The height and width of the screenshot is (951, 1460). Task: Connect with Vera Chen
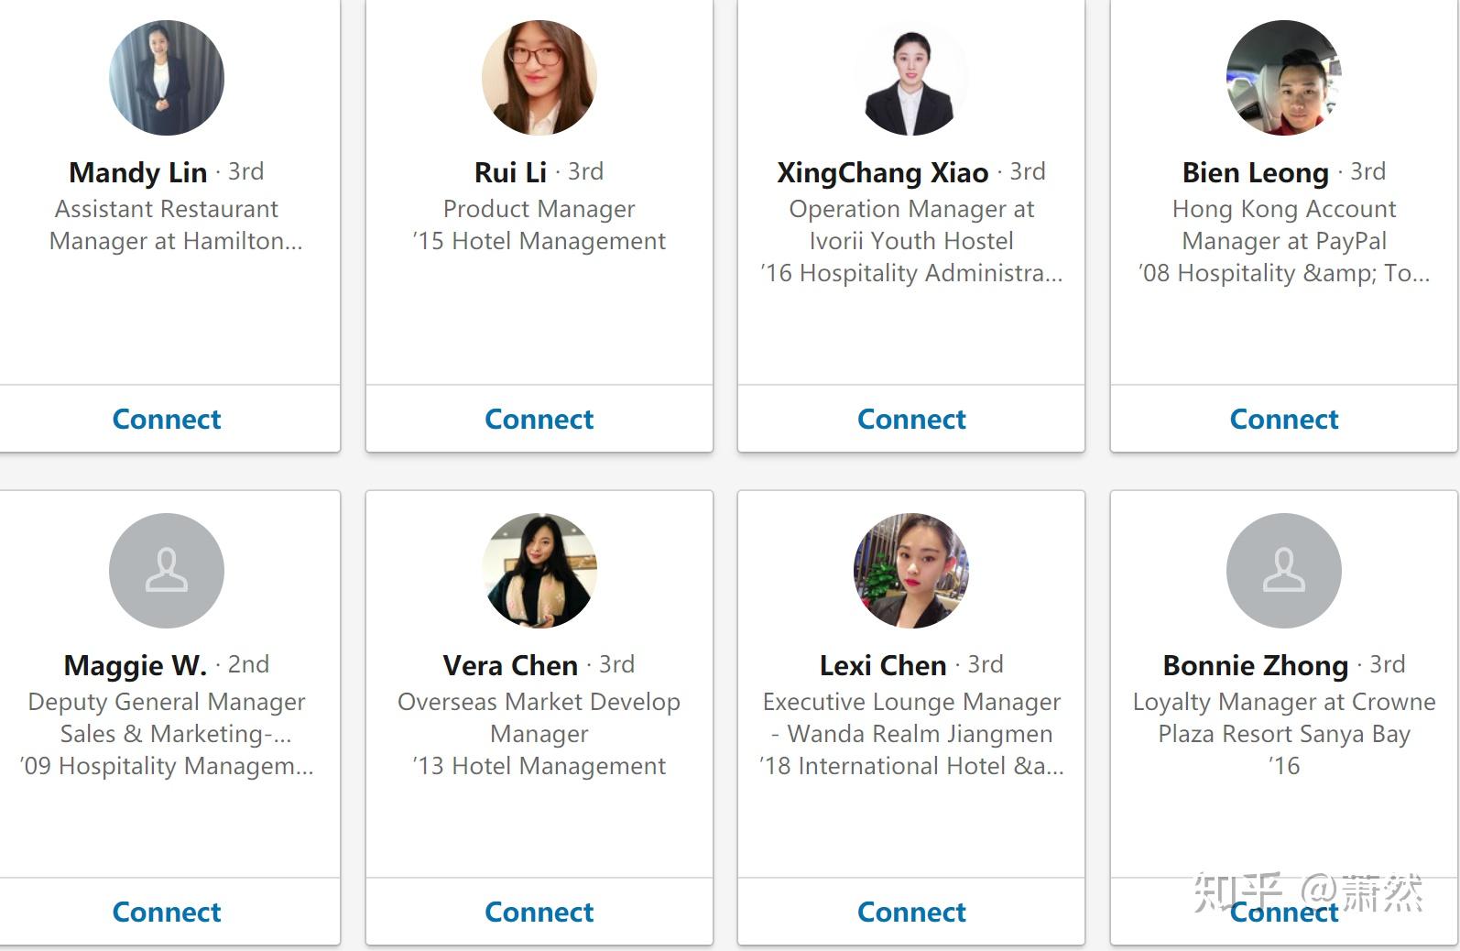[539, 912]
